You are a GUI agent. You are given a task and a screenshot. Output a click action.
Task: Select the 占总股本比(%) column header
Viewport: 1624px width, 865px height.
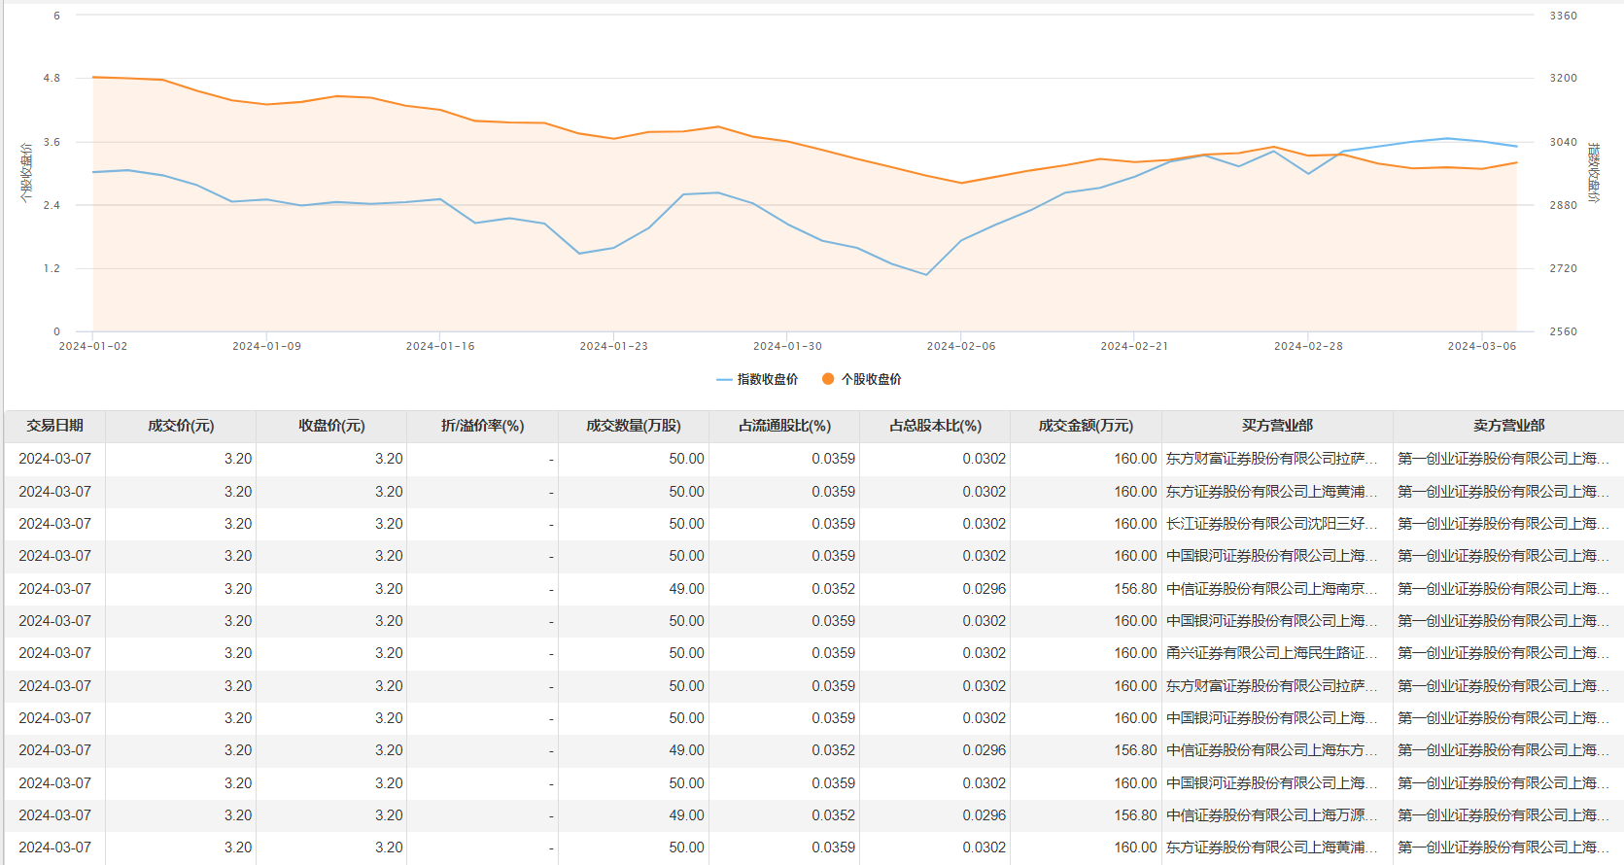click(x=935, y=426)
